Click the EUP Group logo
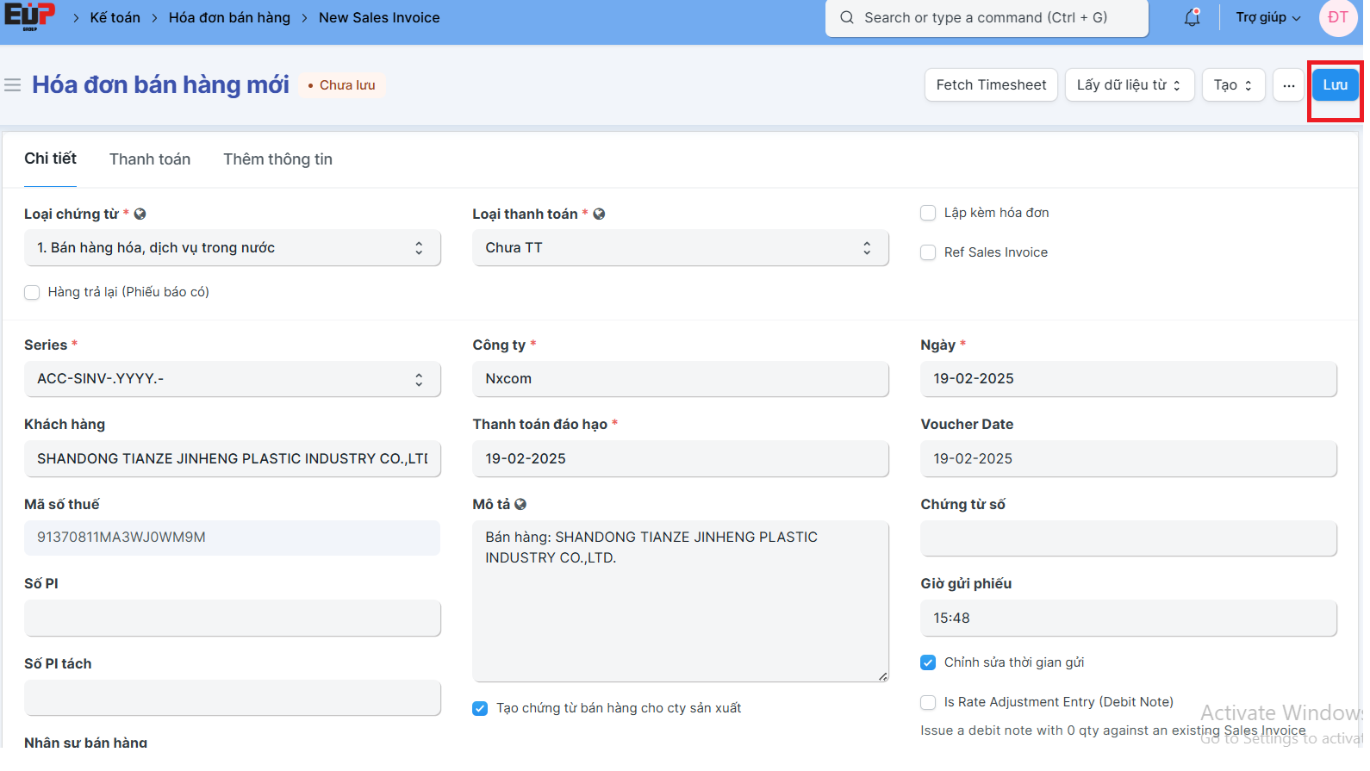Screen dimensions: 1370x771 tap(30, 17)
